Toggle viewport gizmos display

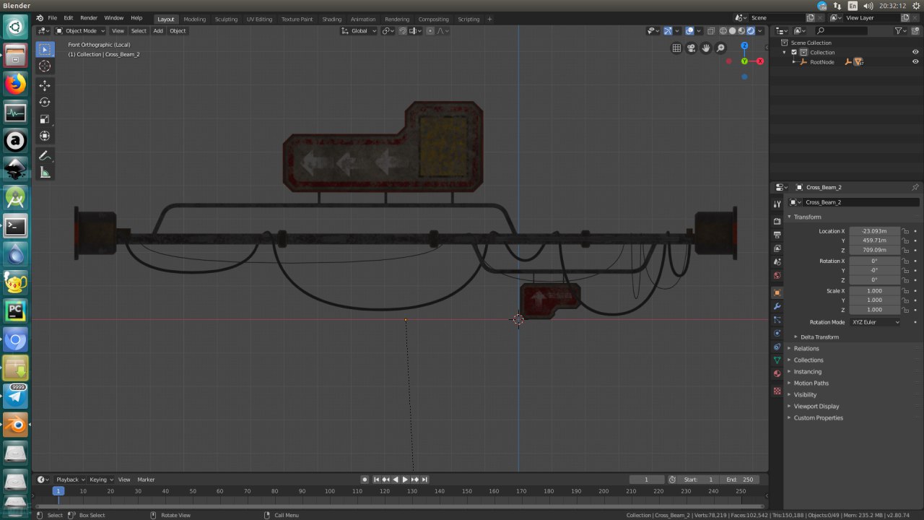pos(668,30)
